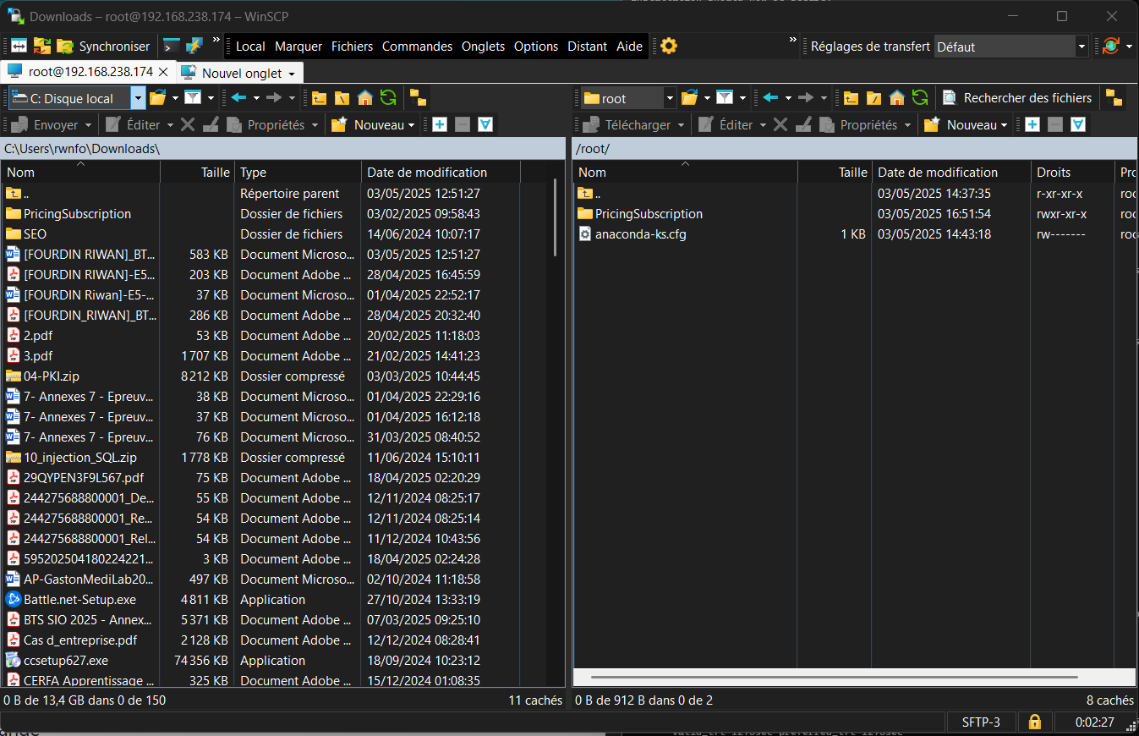Click remote panel directory tree icon
The width and height of the screenshot is (1139, 736).
pos(1114,98)
